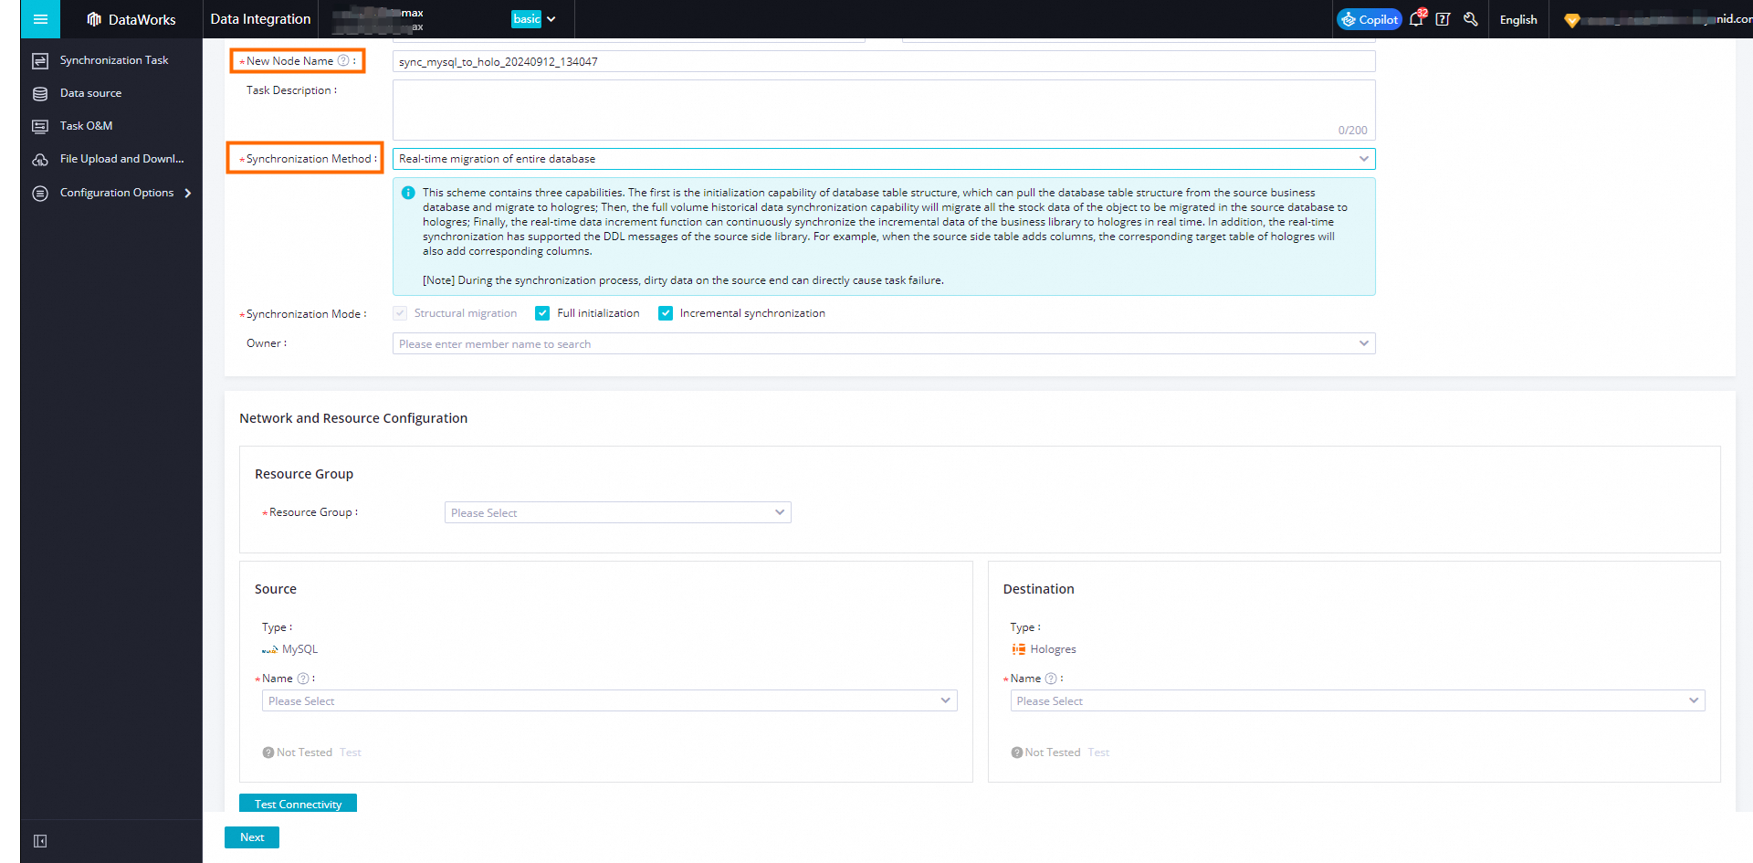Click the wrench settings icon
The height and width of the screenshot is (863, 1753).
coord(1471,19)
